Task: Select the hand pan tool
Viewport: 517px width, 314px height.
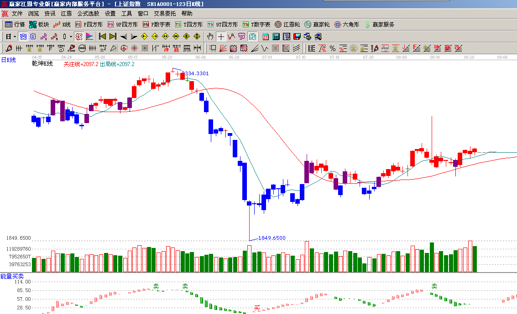Action: [x=210, y=36]
